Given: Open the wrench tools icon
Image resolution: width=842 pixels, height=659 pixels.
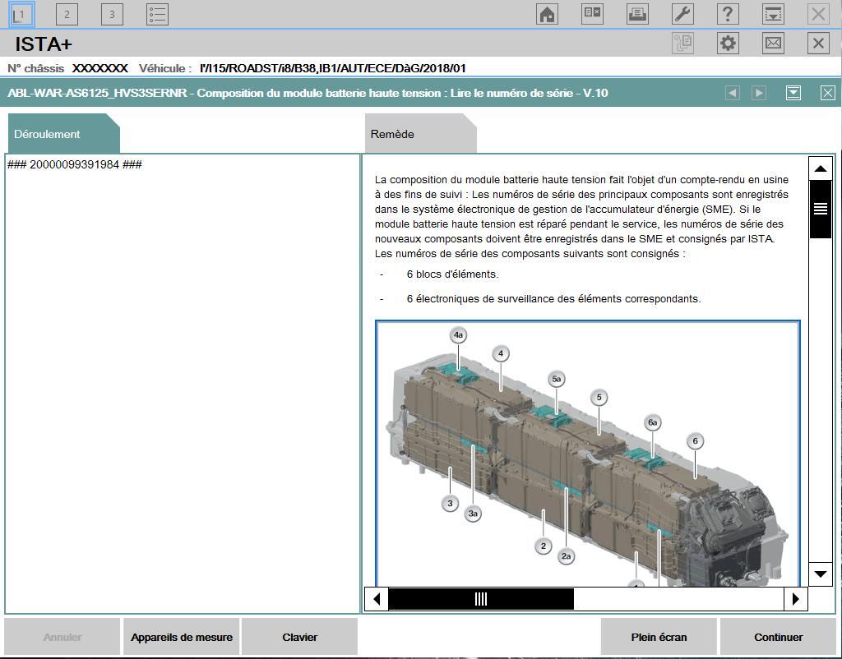Looking at the screenshot, I should [x=682, y=14].
